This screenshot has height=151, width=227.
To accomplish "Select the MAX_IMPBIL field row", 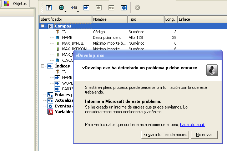I will (x=73, y=43).
